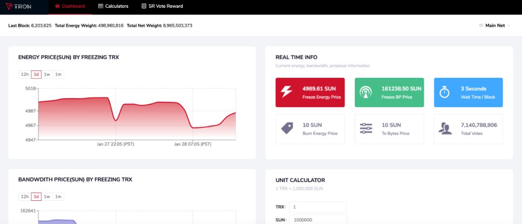Click the 5018 y-axis label
This screenshot has height=224, width=522.
point(30,89)
